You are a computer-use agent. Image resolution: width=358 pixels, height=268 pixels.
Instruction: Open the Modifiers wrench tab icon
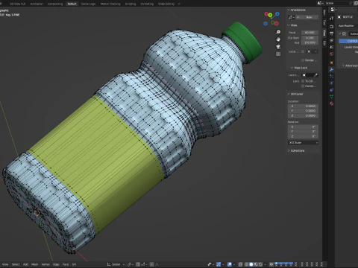331,69
